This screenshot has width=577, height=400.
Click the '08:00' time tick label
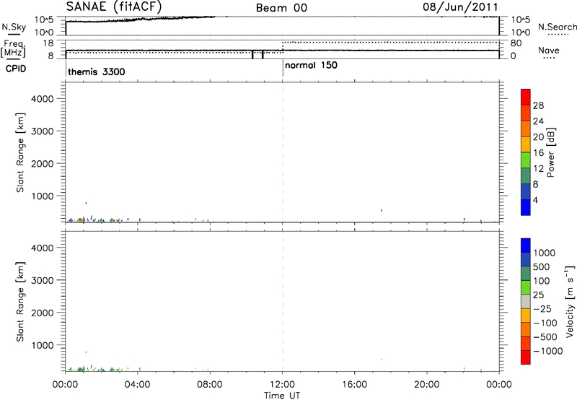(210, 385)
